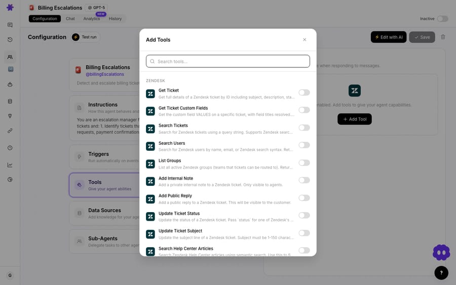The height and width of the screenshot is (285, 456).
Task: Click the Zendesk icon for Add Public Reply
Action: tap(150, 199)
